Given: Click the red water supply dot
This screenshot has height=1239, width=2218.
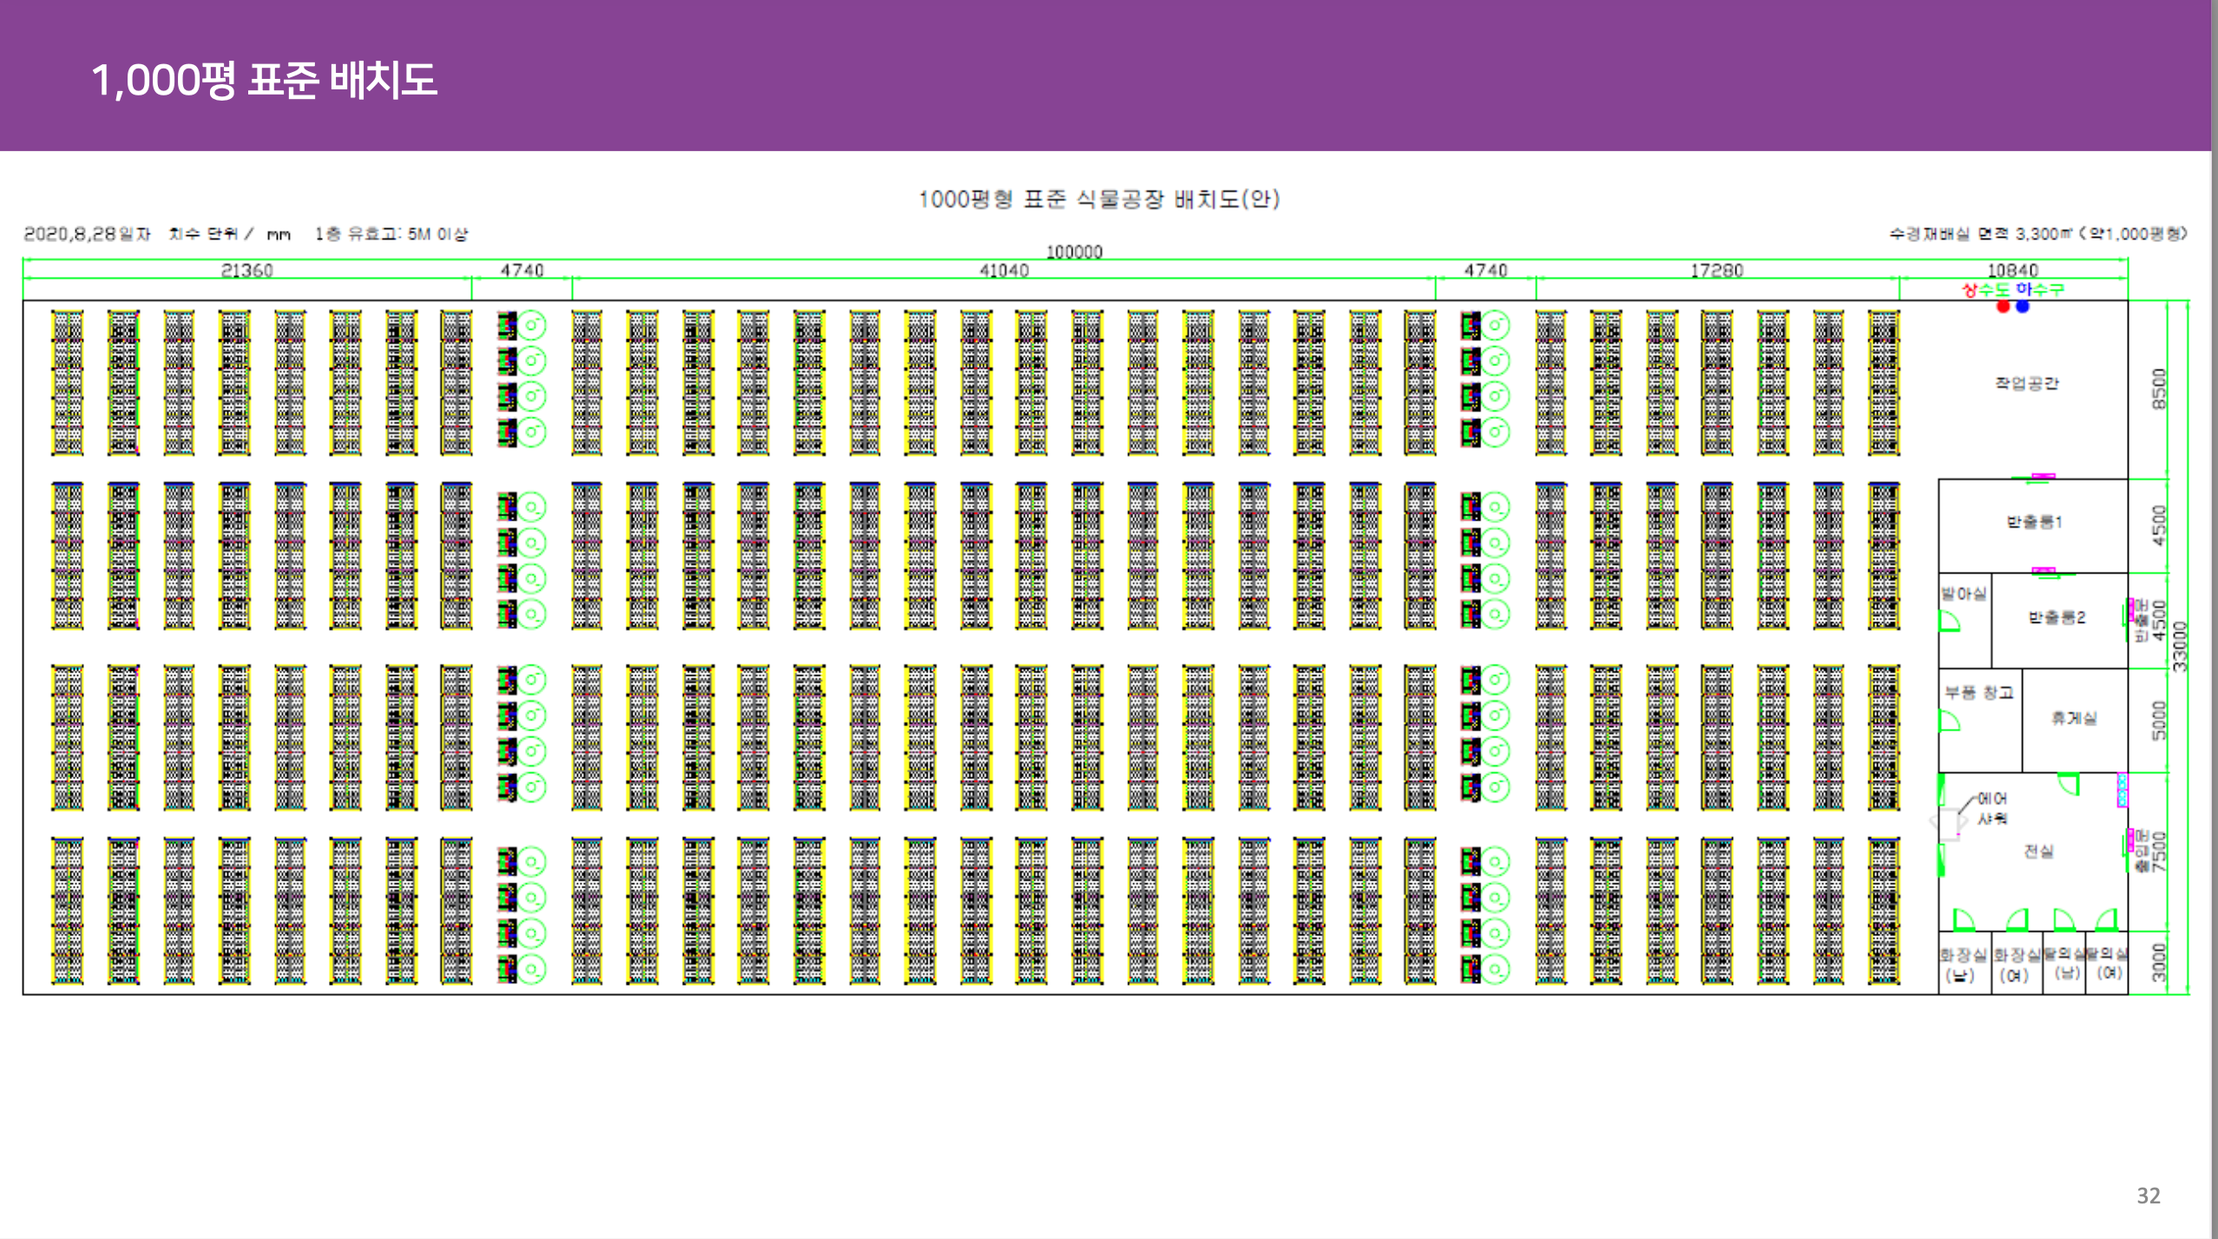Looking at the screenshot, I should [2003, 306].
